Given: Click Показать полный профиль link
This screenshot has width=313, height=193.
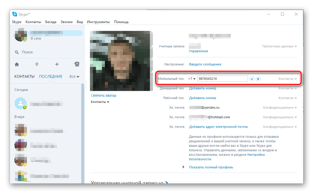Looking at the screenshot, I should click(x=211, y=167).
